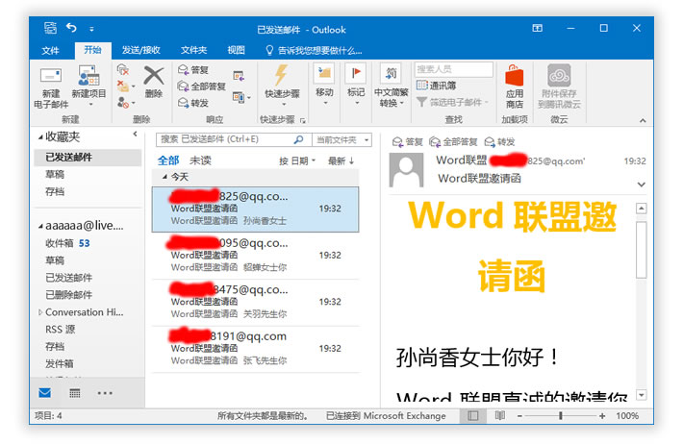Select Drafts (草稿) under Favorites
The width and height of the screenshot is (683, 444).
click(x=55, y=174)
